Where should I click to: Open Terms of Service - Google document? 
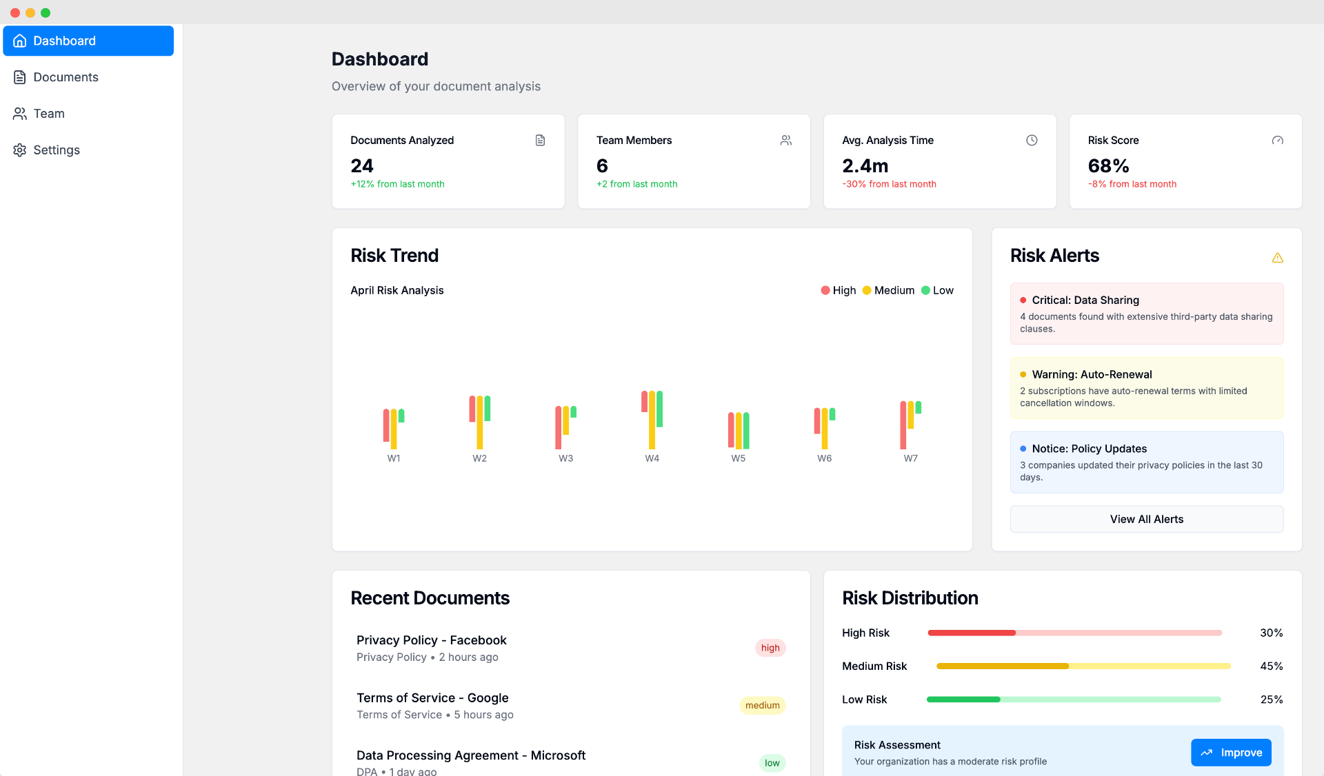tap(571, 706)
